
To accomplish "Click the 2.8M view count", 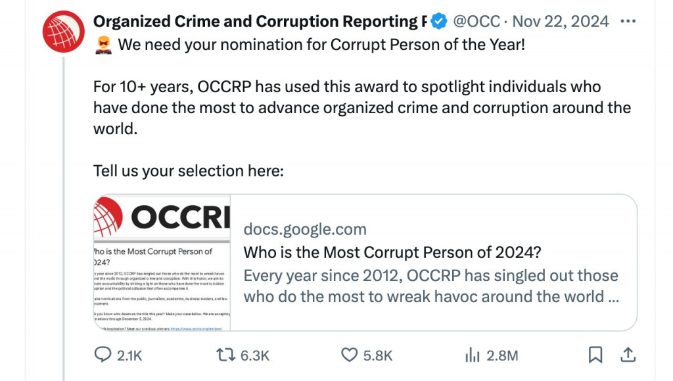I will [502, 355].
